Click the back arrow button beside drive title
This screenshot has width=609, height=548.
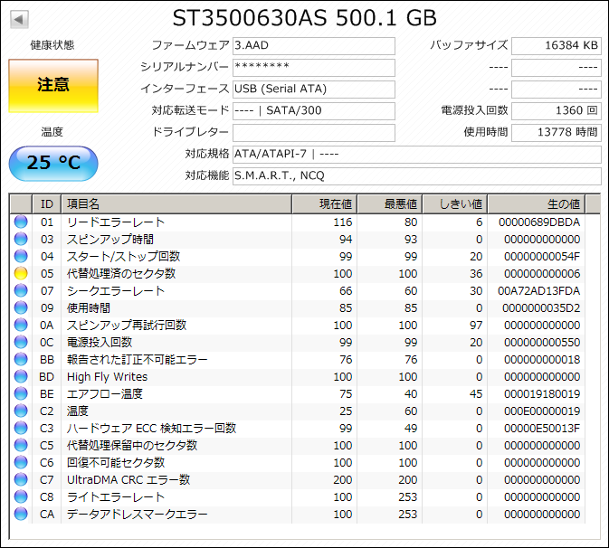19,19
